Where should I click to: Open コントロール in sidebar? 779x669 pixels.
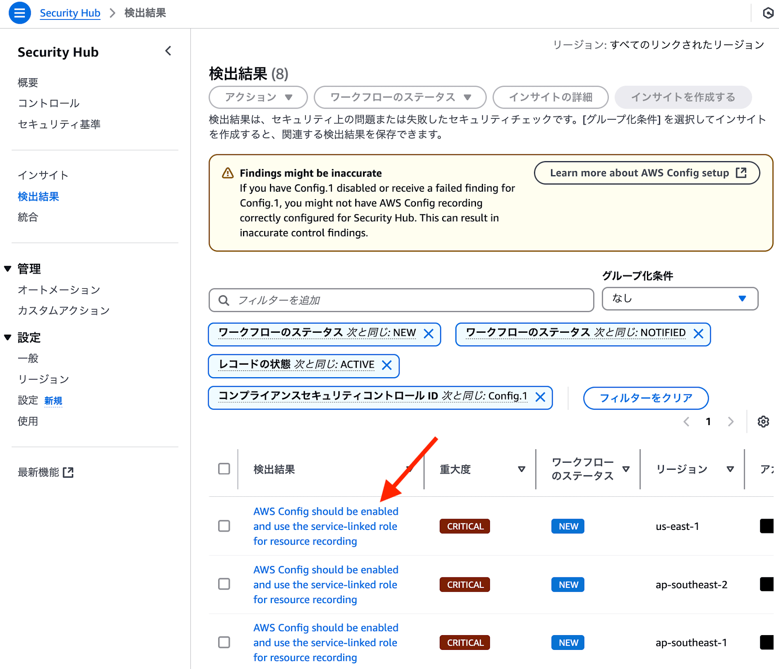[x=49, y=103]
